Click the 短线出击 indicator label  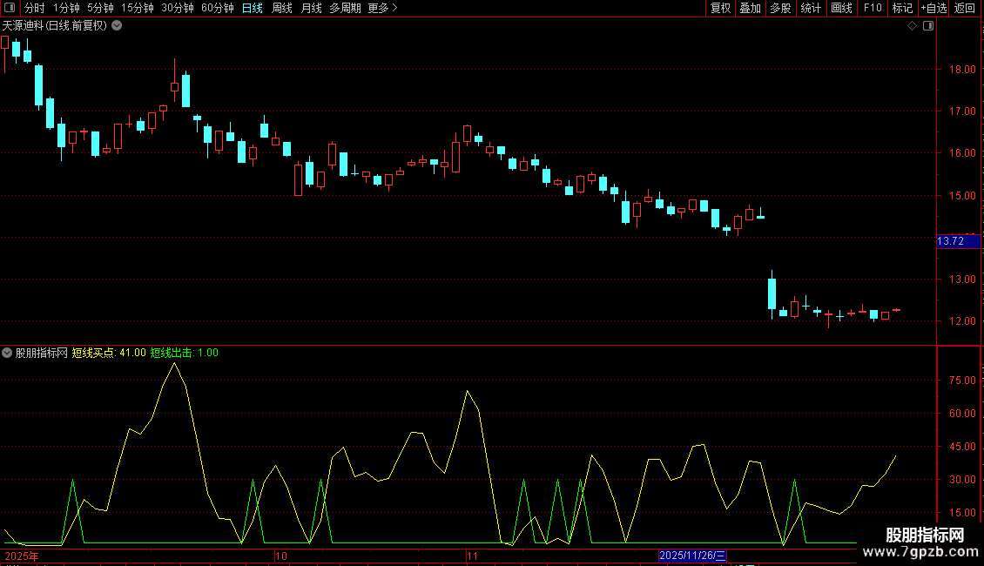(x=172, y=353)
